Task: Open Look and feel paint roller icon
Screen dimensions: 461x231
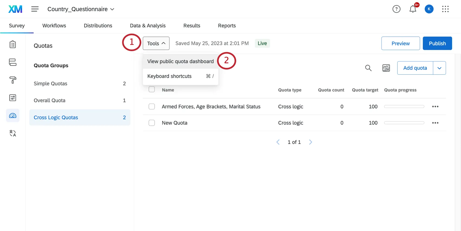Action: point(13,80)
